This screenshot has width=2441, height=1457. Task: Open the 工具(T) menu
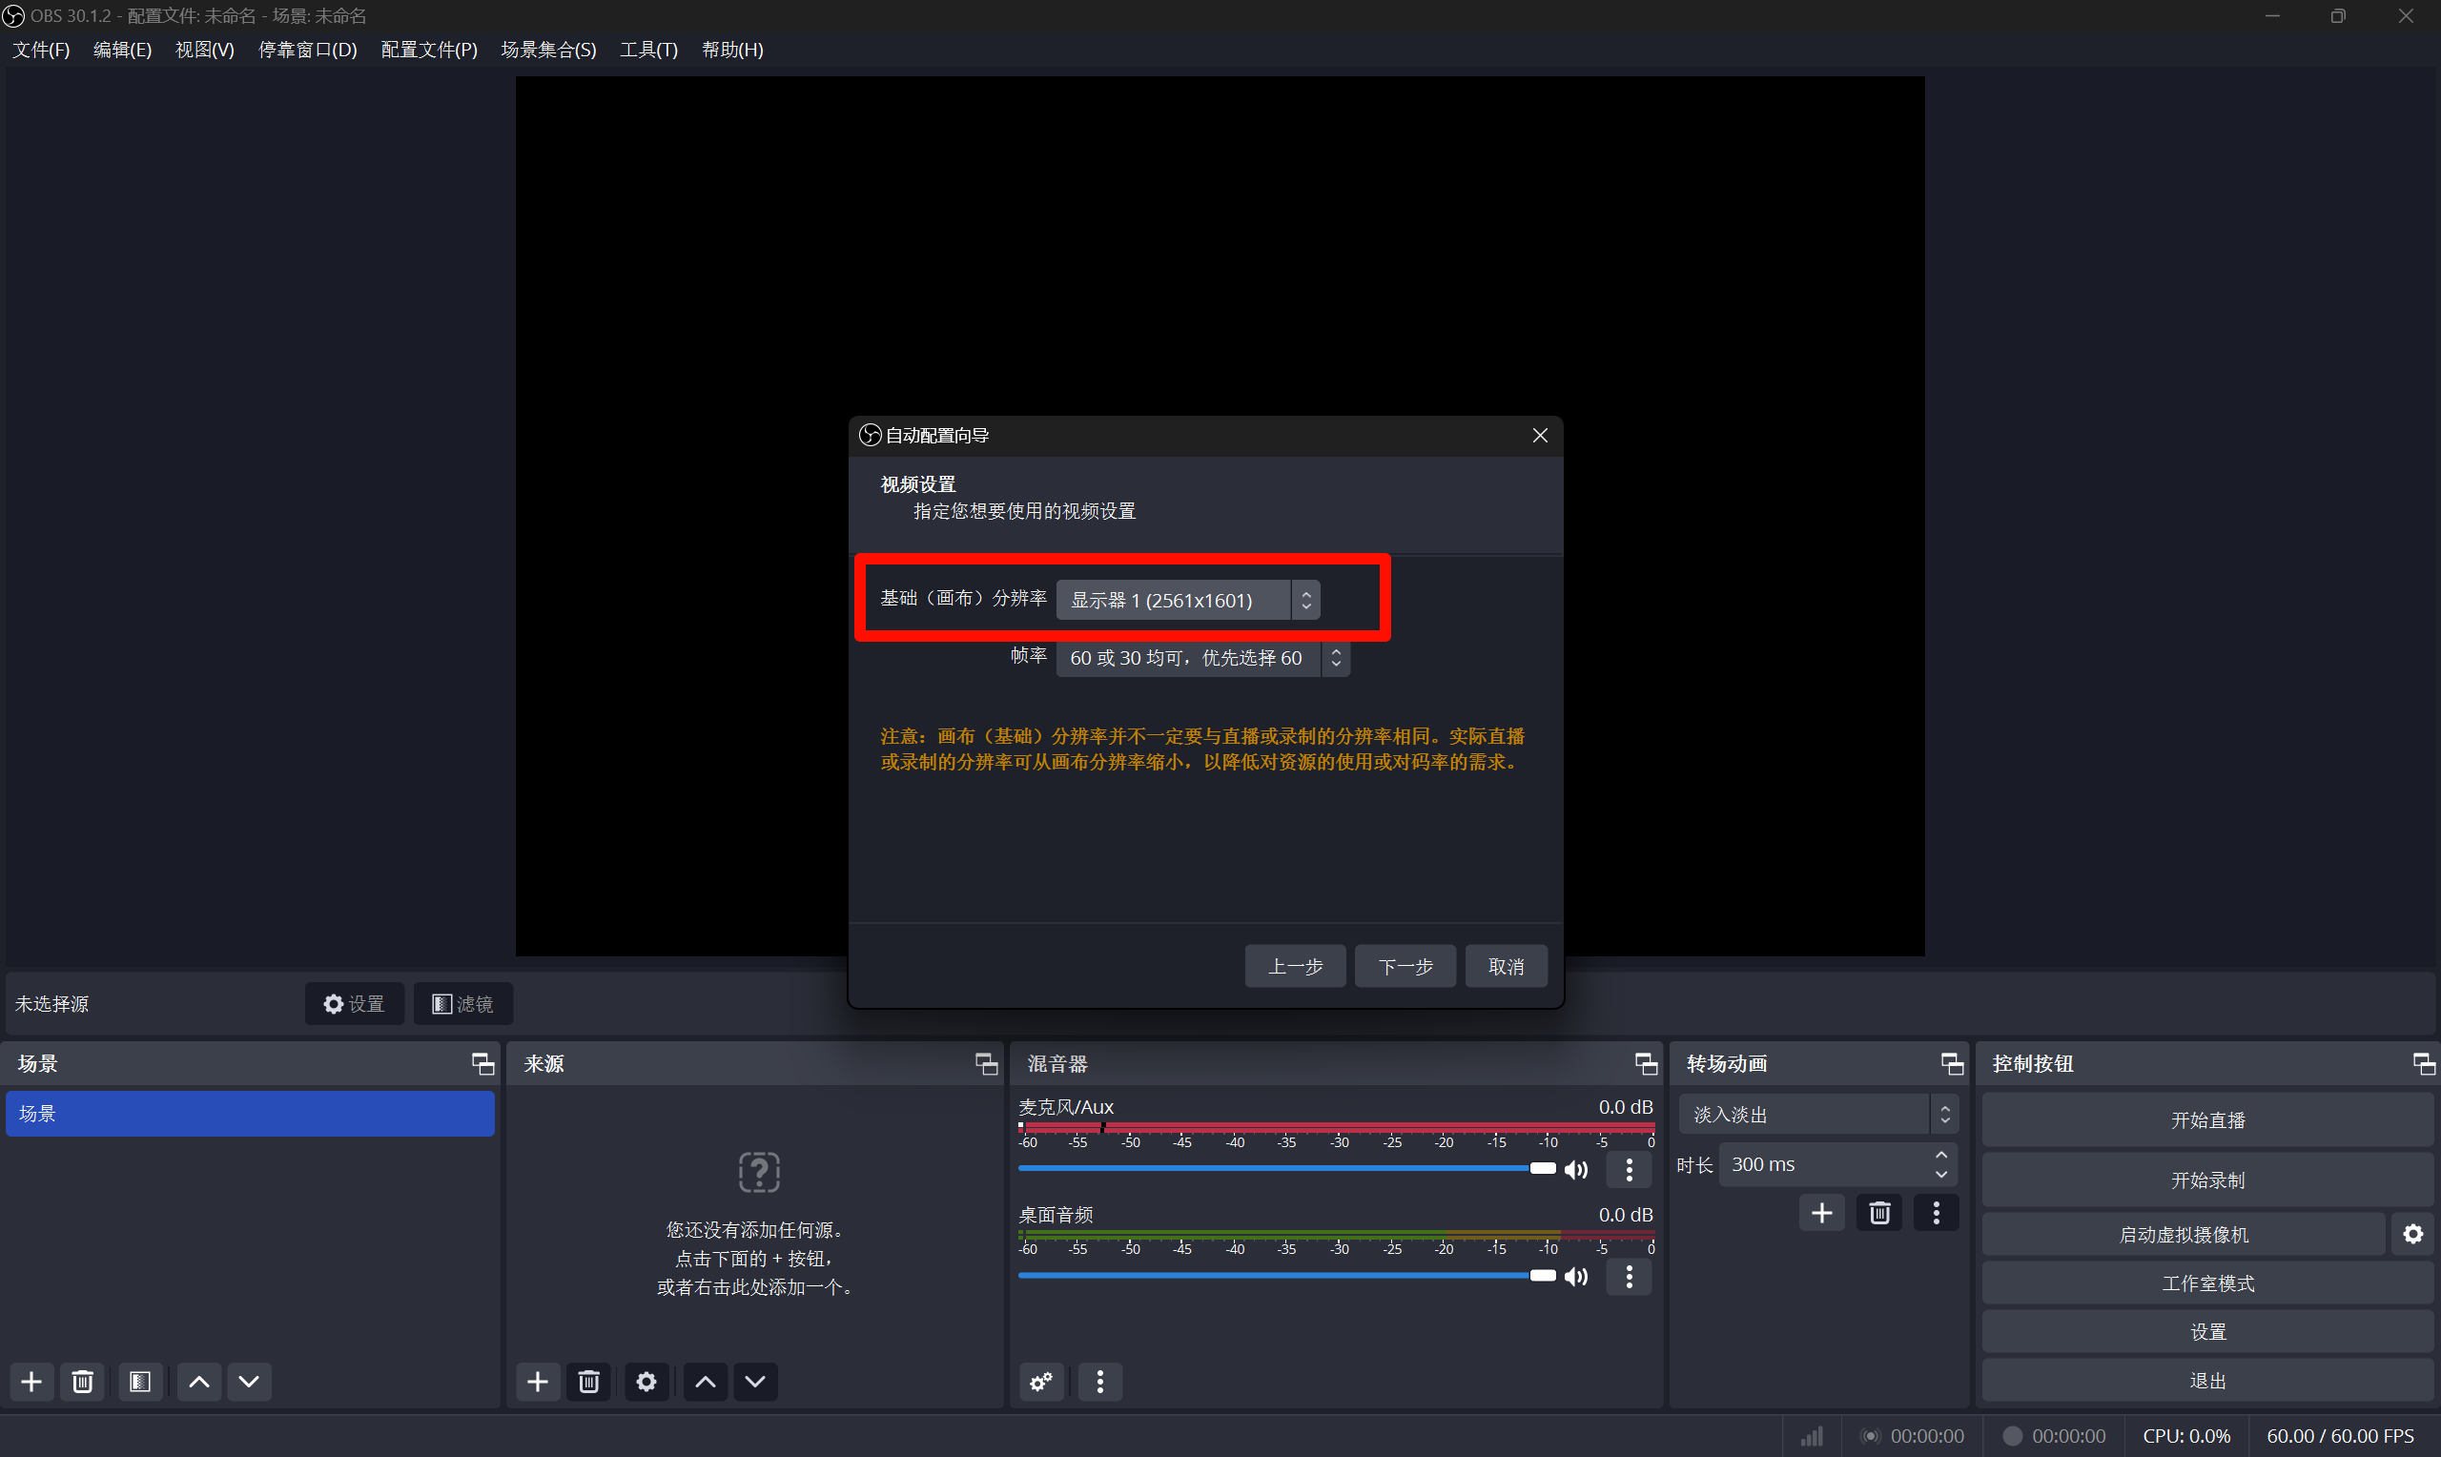(x=647, y=49)
